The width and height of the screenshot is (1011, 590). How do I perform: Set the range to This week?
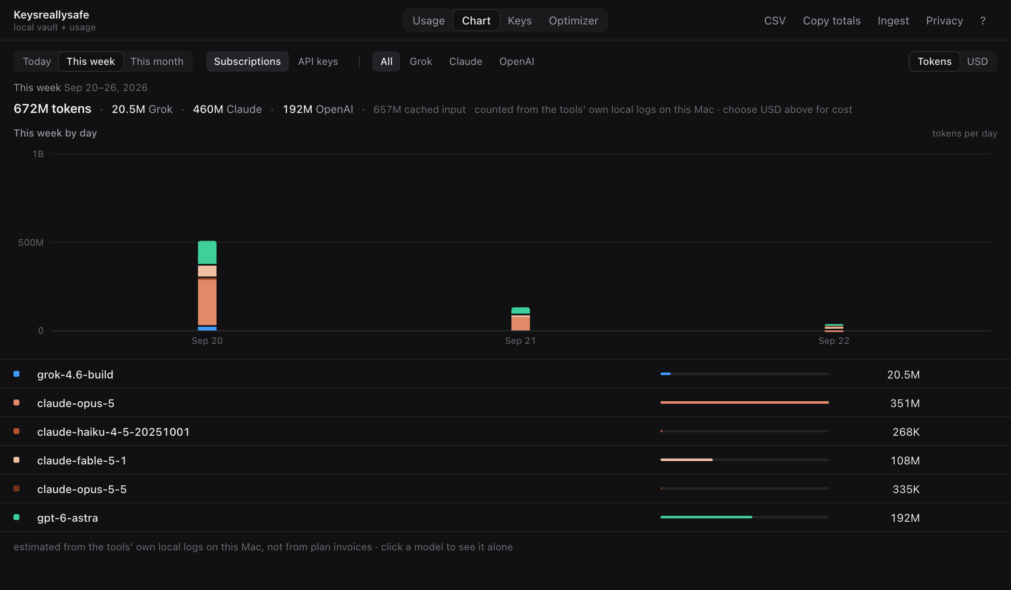tap(91, 62)
